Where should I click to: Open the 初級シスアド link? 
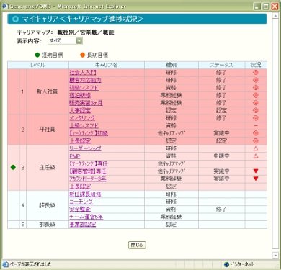[84, 88]
